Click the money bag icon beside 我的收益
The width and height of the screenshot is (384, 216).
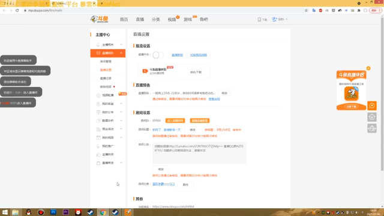(x=98, y=104)
